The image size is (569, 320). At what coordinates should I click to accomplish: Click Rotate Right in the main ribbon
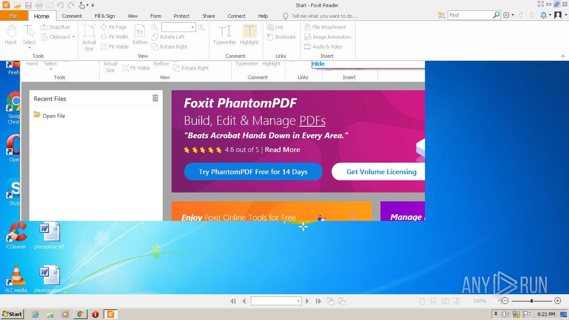(x=169, y=47)
